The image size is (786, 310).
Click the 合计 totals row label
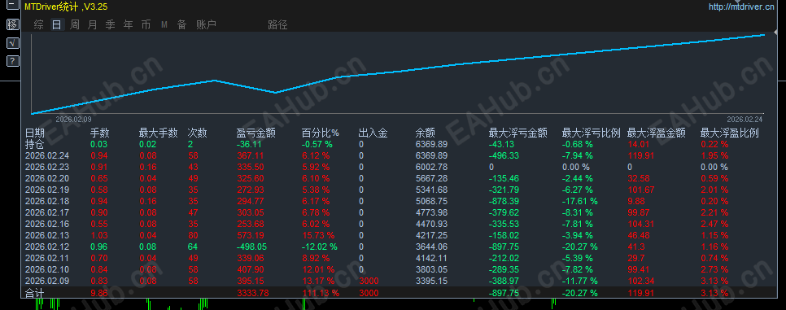(x=35, y=292)
